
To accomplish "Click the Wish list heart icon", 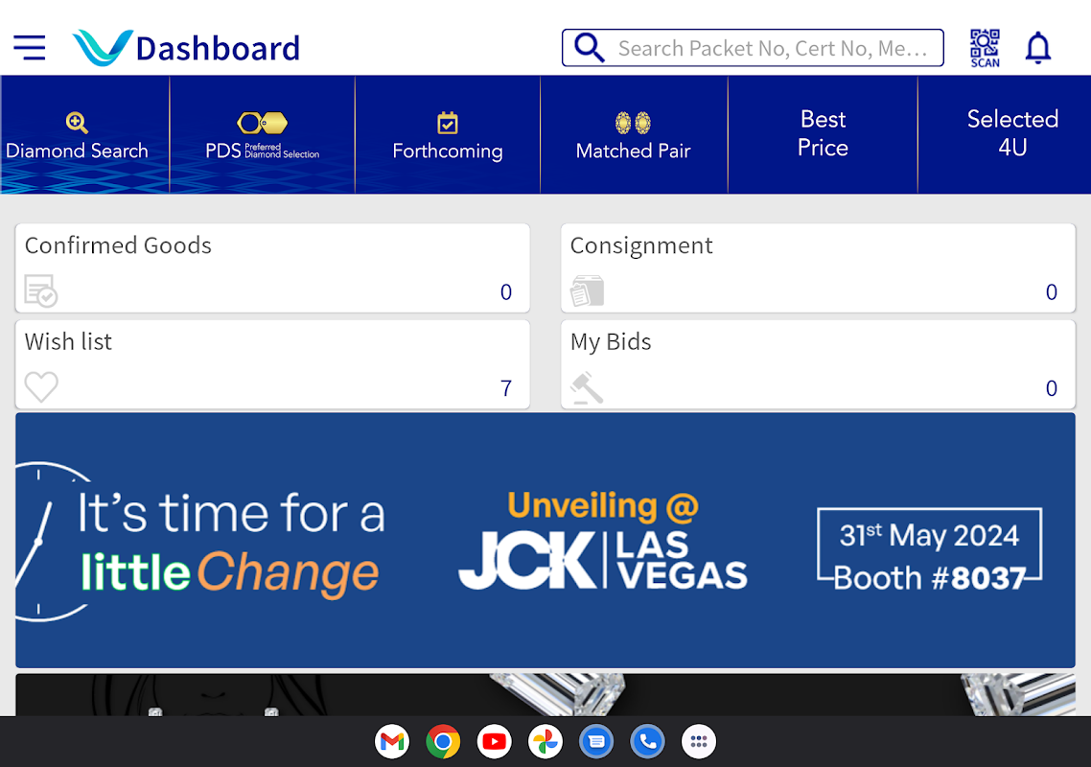I will click(41, 387).
